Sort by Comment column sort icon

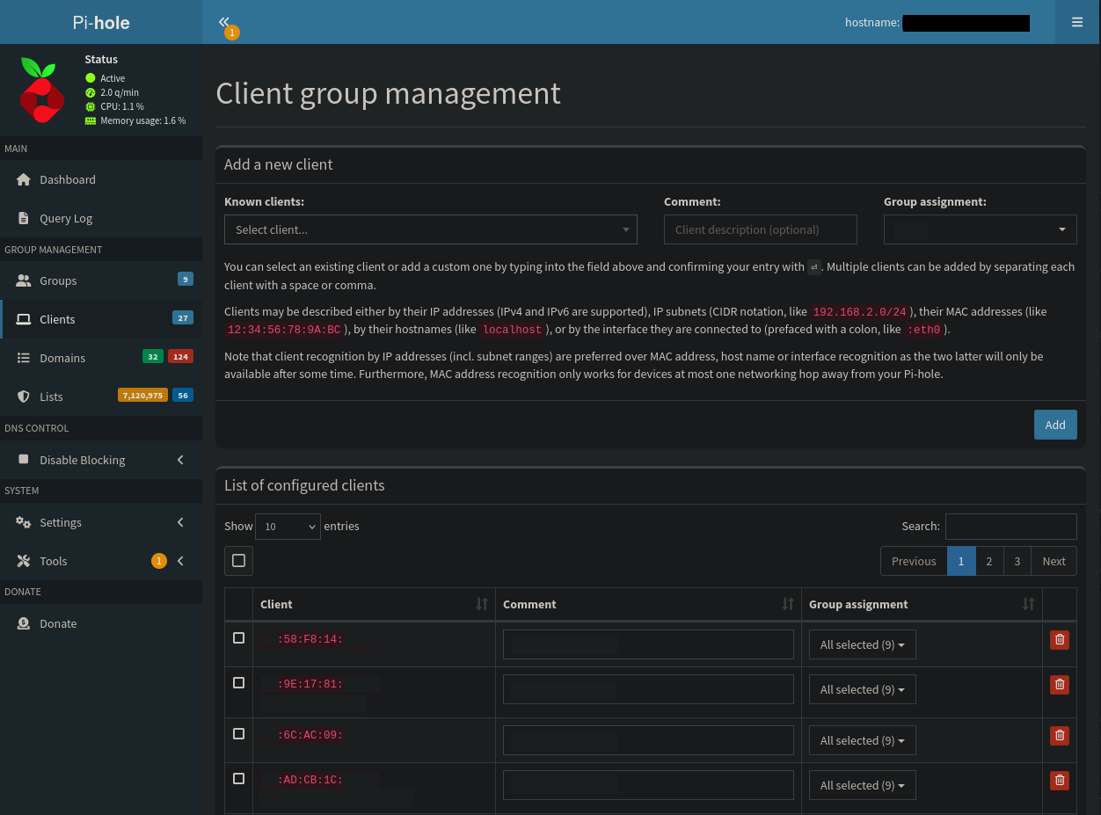[788, 604]
